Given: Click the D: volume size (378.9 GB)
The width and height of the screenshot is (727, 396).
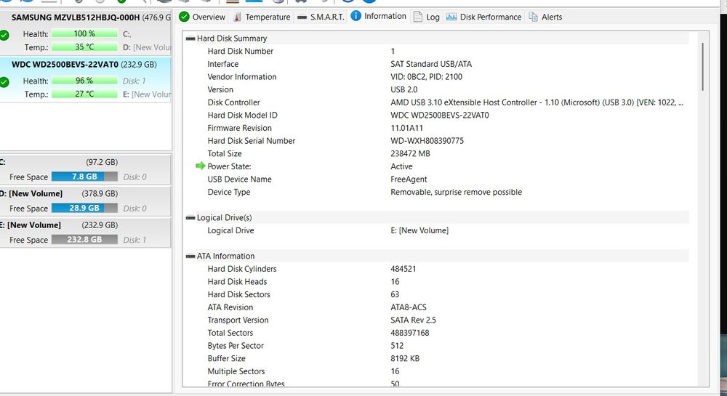Looking at the screenshot, I should [x=100, y=193].
